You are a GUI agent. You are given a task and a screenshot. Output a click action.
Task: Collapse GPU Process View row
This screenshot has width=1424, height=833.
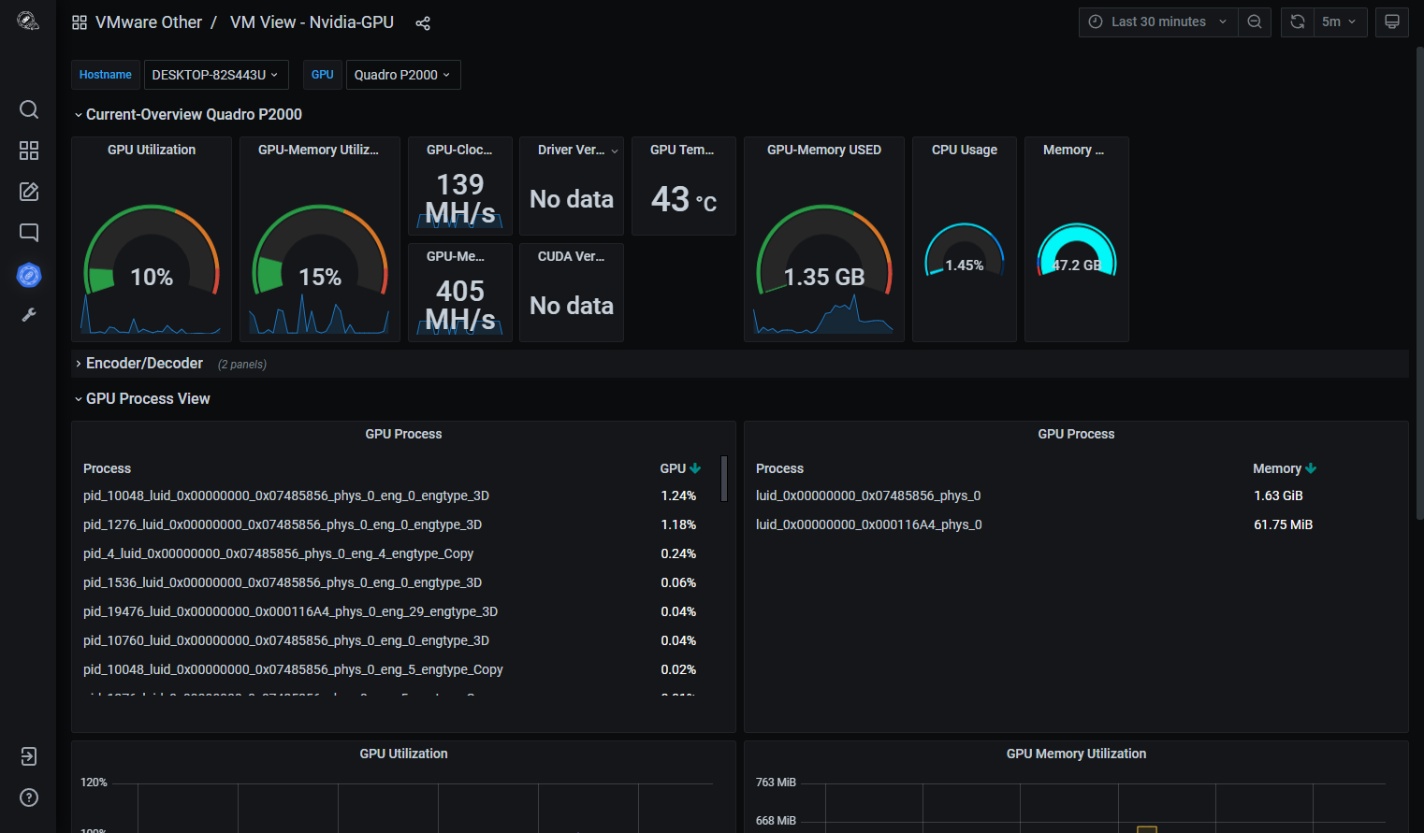pos(141,399)
